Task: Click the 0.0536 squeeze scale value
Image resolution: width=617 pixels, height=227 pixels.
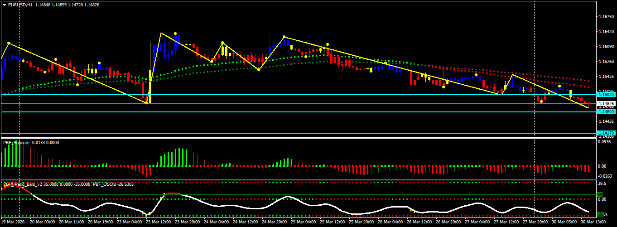Action: click(605, 142)
